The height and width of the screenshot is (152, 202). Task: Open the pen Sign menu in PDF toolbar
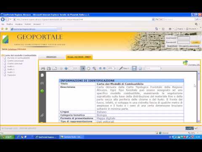tap(124, 68)
